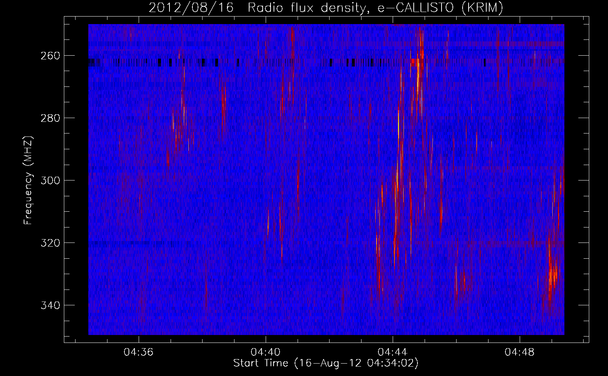
Task: Click the 340 frequency tick label
Action: pos(50,305)
